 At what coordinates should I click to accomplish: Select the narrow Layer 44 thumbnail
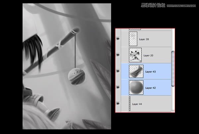pos(130,104)
